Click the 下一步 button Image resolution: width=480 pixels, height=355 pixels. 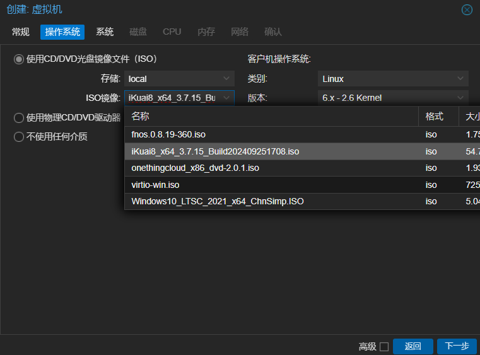457,346
